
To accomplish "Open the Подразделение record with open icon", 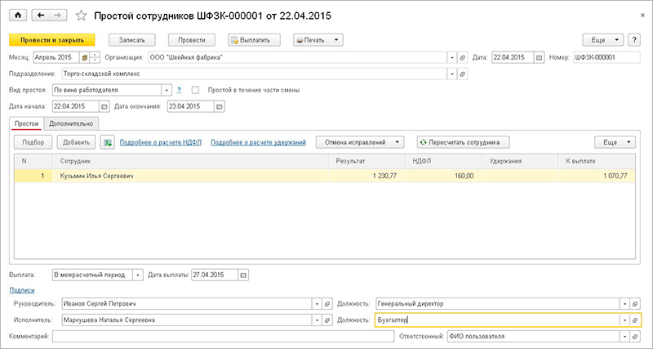I will [463, 74].
